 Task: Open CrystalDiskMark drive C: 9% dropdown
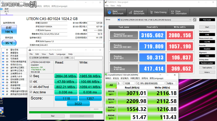[x=152, y=83]
